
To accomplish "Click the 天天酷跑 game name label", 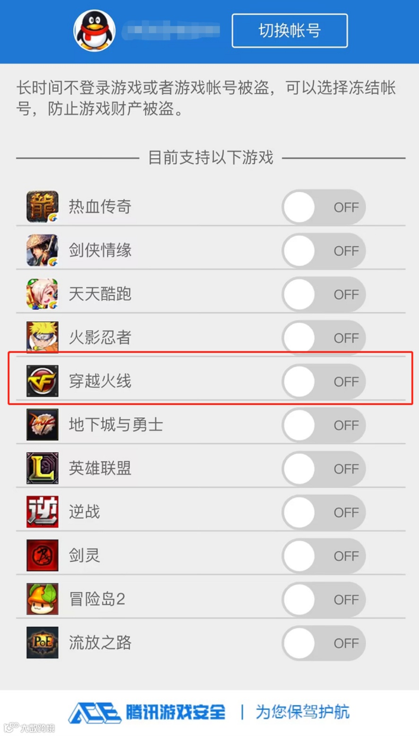I will click(x=100, y=294).
